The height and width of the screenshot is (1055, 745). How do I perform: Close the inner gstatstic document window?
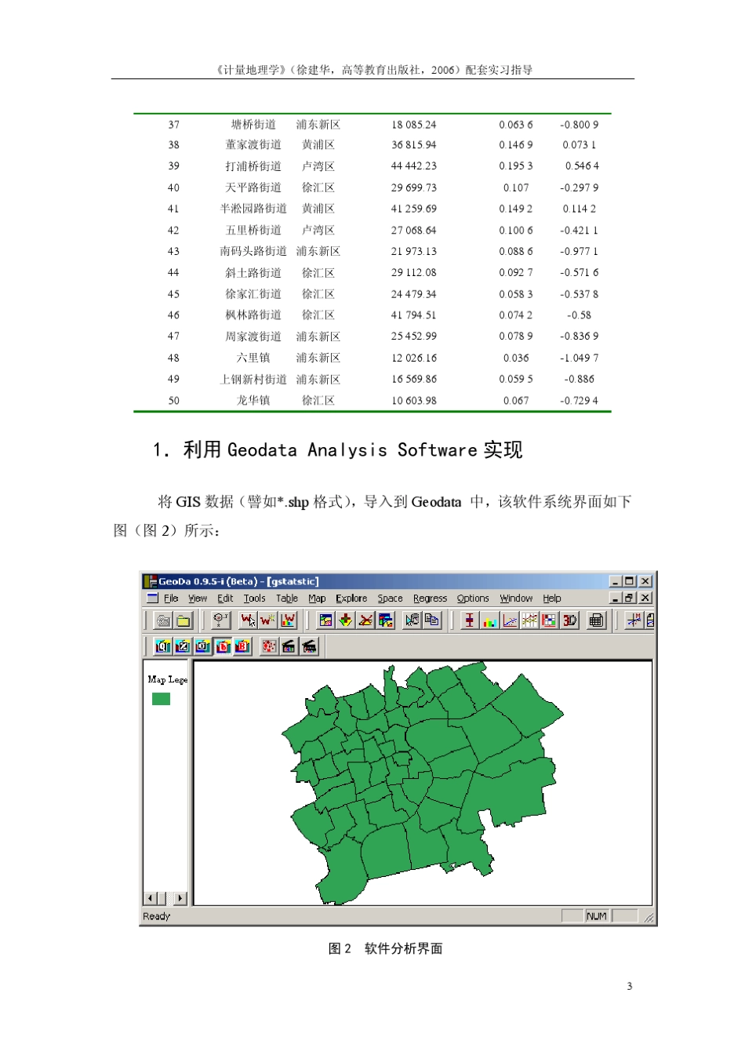pyautogui.click(x=645, y=598)
